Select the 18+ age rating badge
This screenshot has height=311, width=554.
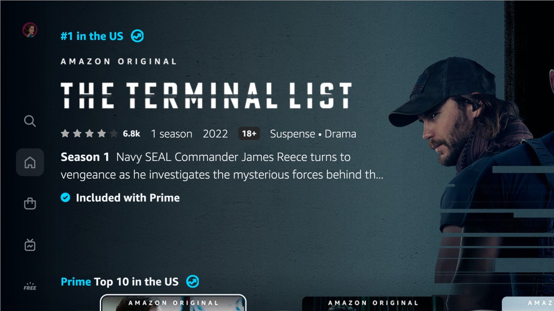(x=249, y=134)
